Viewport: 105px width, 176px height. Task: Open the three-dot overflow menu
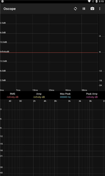coord(100,9)
